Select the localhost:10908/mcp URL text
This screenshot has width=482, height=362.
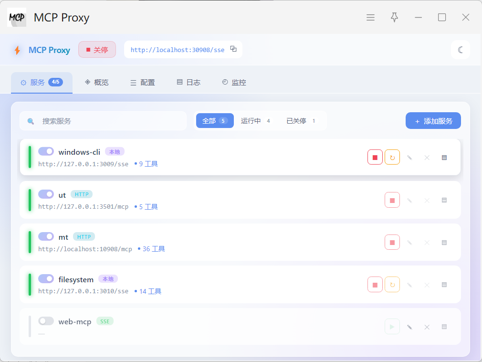tap(85, 249)
